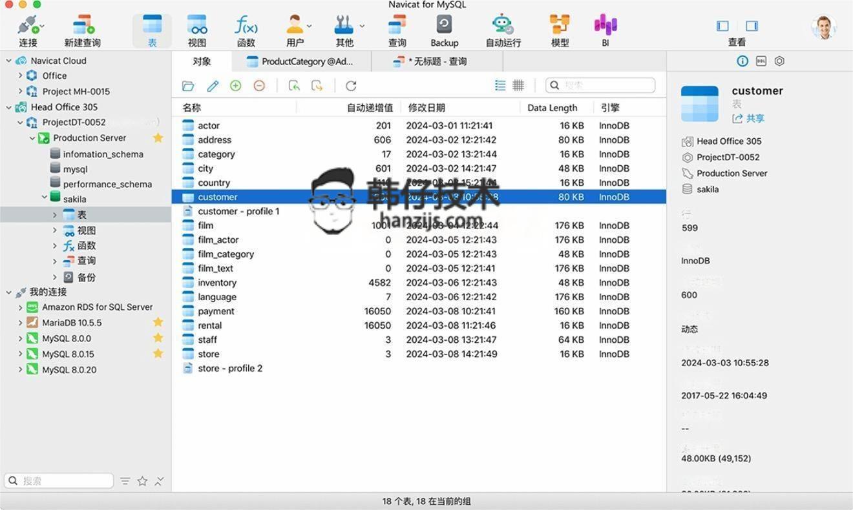The width and height of the screenshot is (853, 510).
Task: Select the film_category table row
Action: pyautogui.click(x=419, y=254)
